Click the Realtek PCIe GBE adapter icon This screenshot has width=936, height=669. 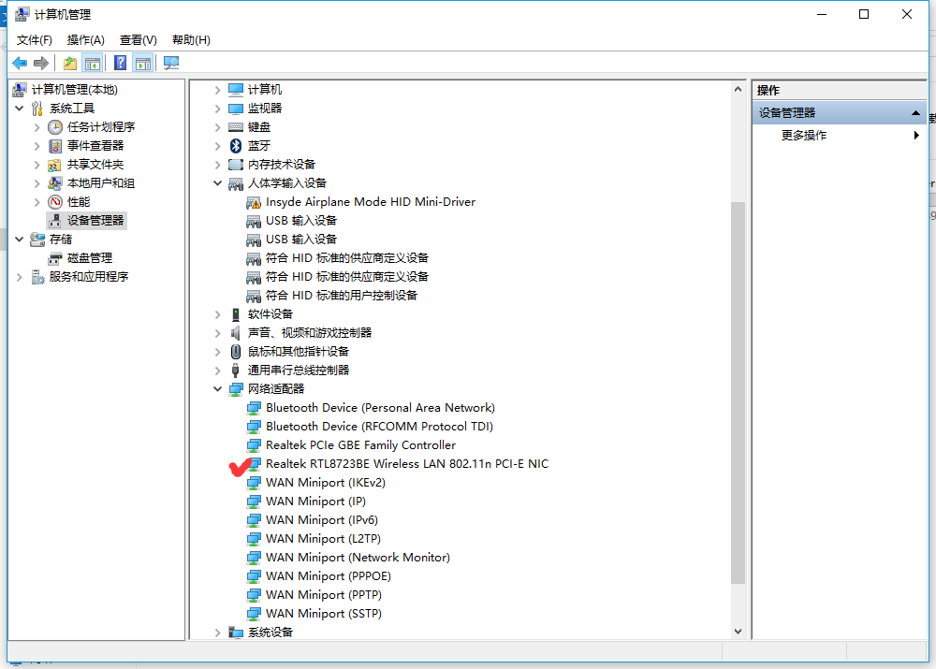pos(254,445)
